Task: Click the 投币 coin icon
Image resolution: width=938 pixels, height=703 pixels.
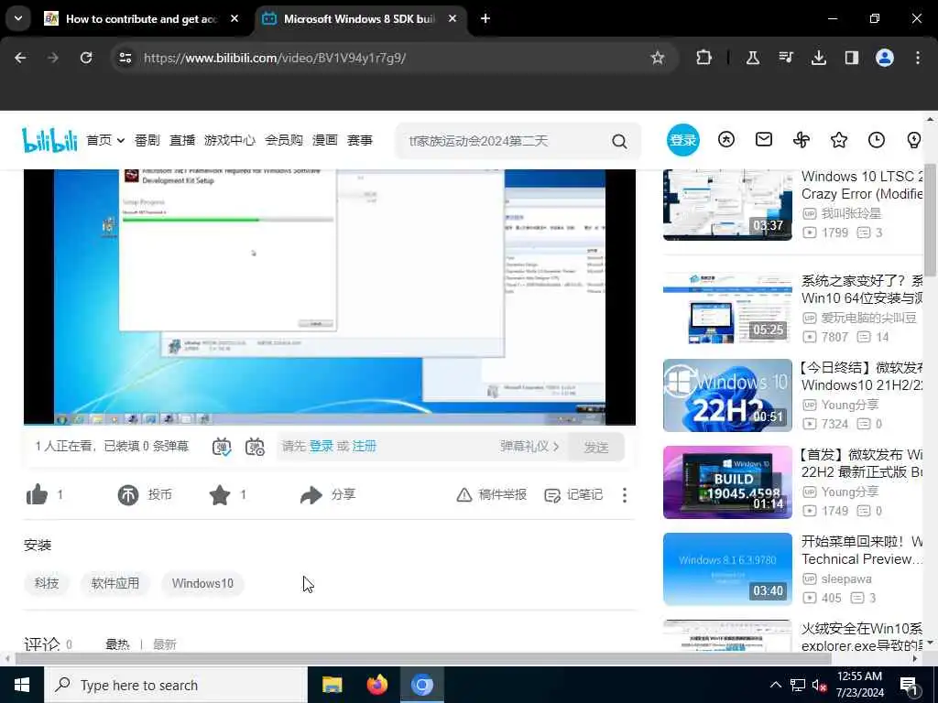Action: (x=128, y=495)
